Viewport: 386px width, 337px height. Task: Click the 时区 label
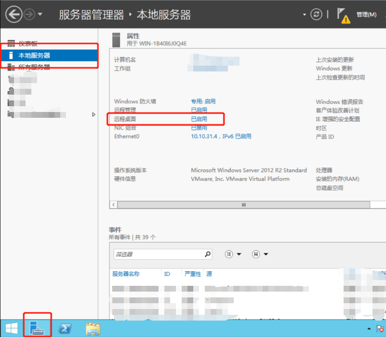[x=321, y=128]
